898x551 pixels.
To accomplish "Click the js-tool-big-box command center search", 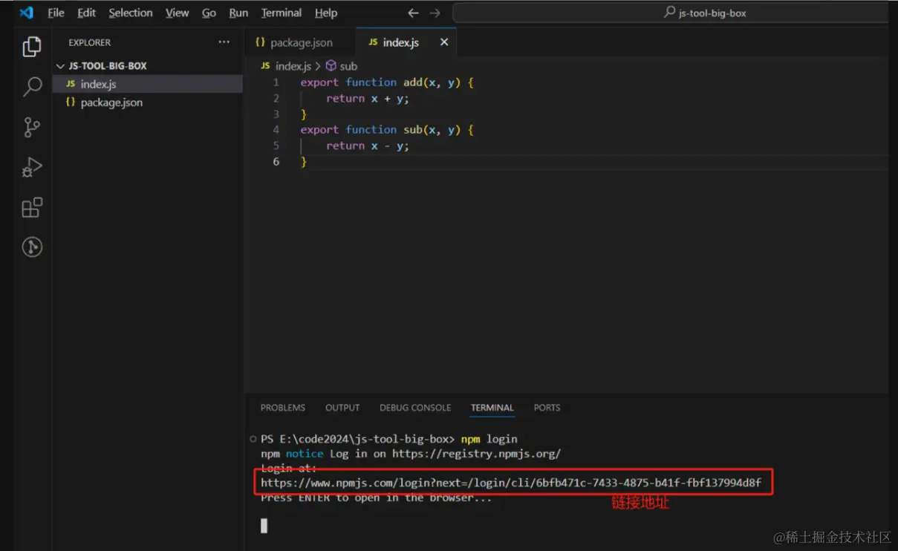I will 670,13.
